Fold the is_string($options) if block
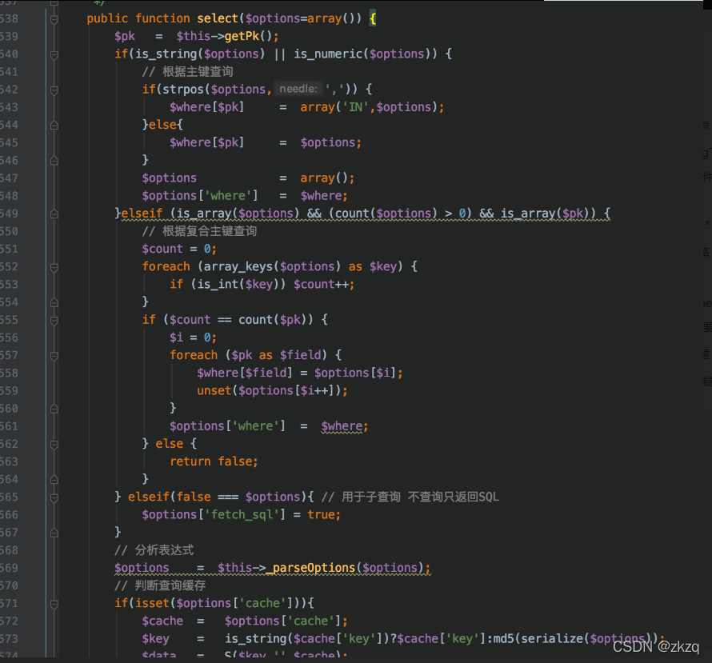 [54, 54]
